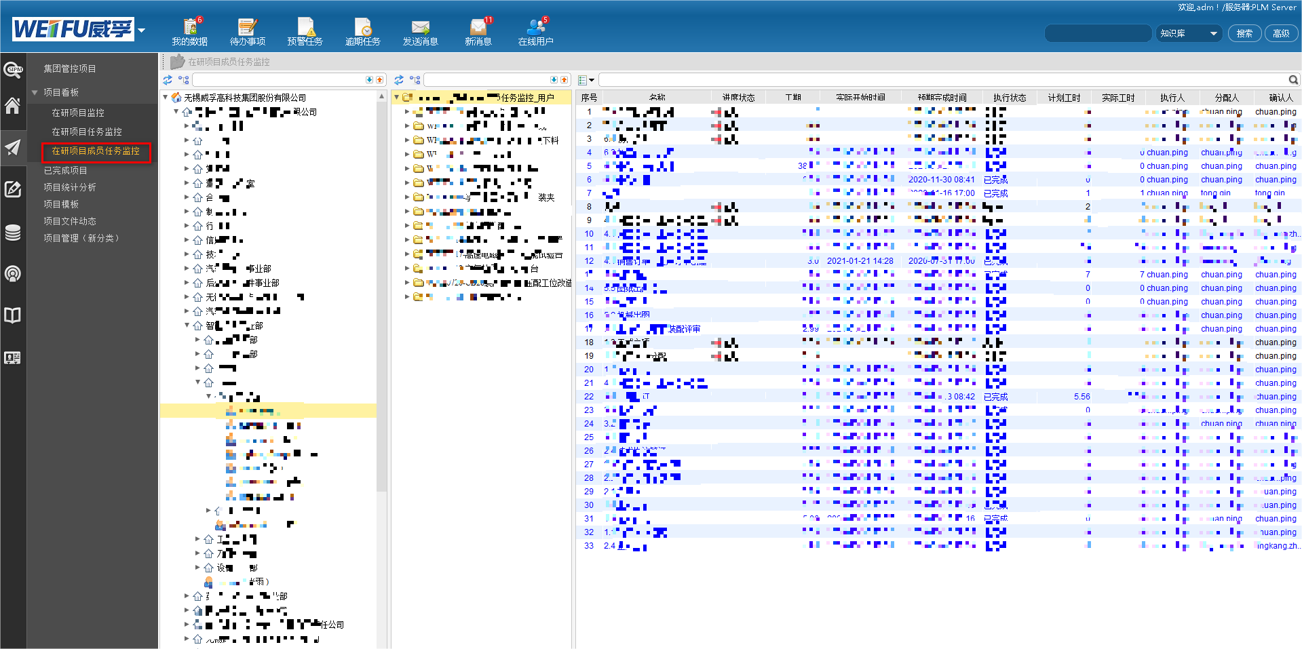Open 逾期任务 overdue tasks
1302x649 pixels.
tap(362, 32)
